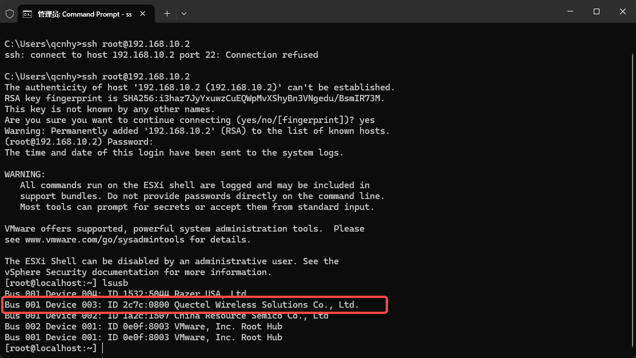The height and width of the screenshot is (358, 636).
Task: Click the WARNING: heading text
Action: (x=25, y=174)
